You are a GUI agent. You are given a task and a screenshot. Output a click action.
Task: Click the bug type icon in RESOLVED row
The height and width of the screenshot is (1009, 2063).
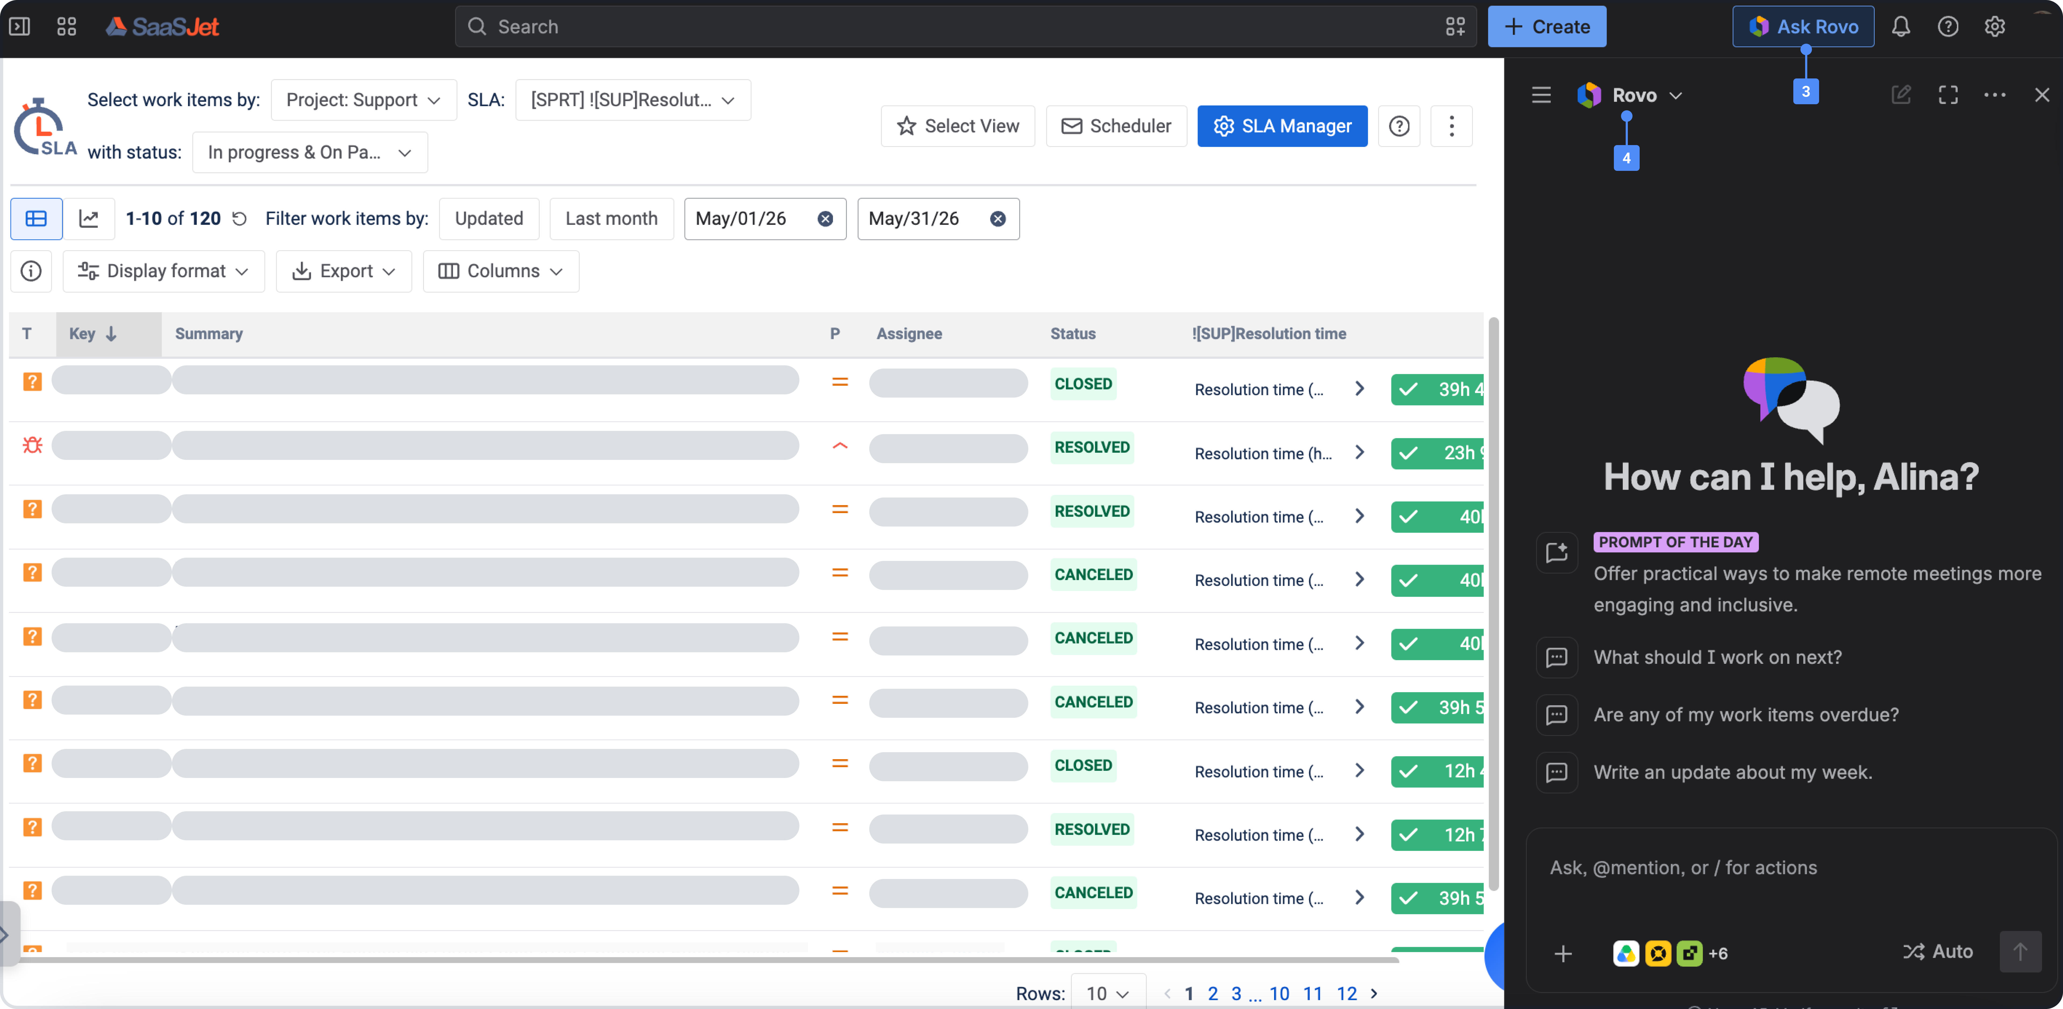[32, 445]
